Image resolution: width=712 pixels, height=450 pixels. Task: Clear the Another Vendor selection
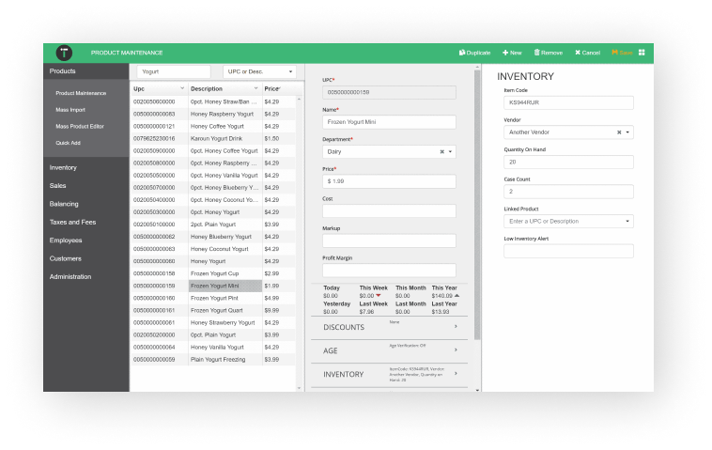tap(619, 132)
